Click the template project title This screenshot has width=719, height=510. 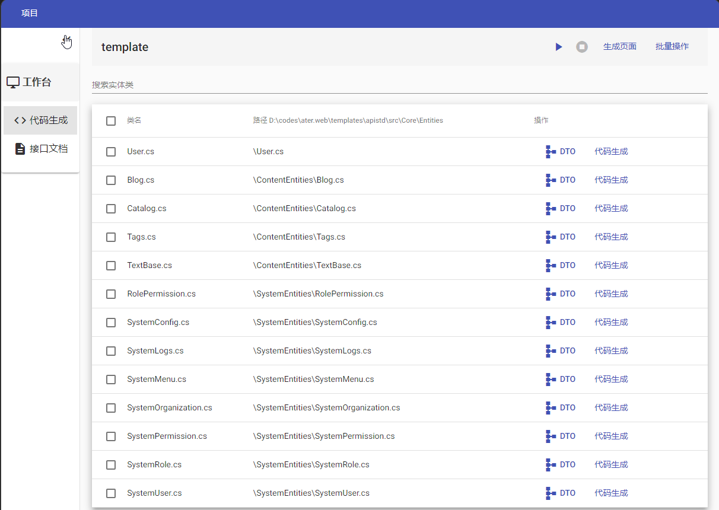[125, 47]
